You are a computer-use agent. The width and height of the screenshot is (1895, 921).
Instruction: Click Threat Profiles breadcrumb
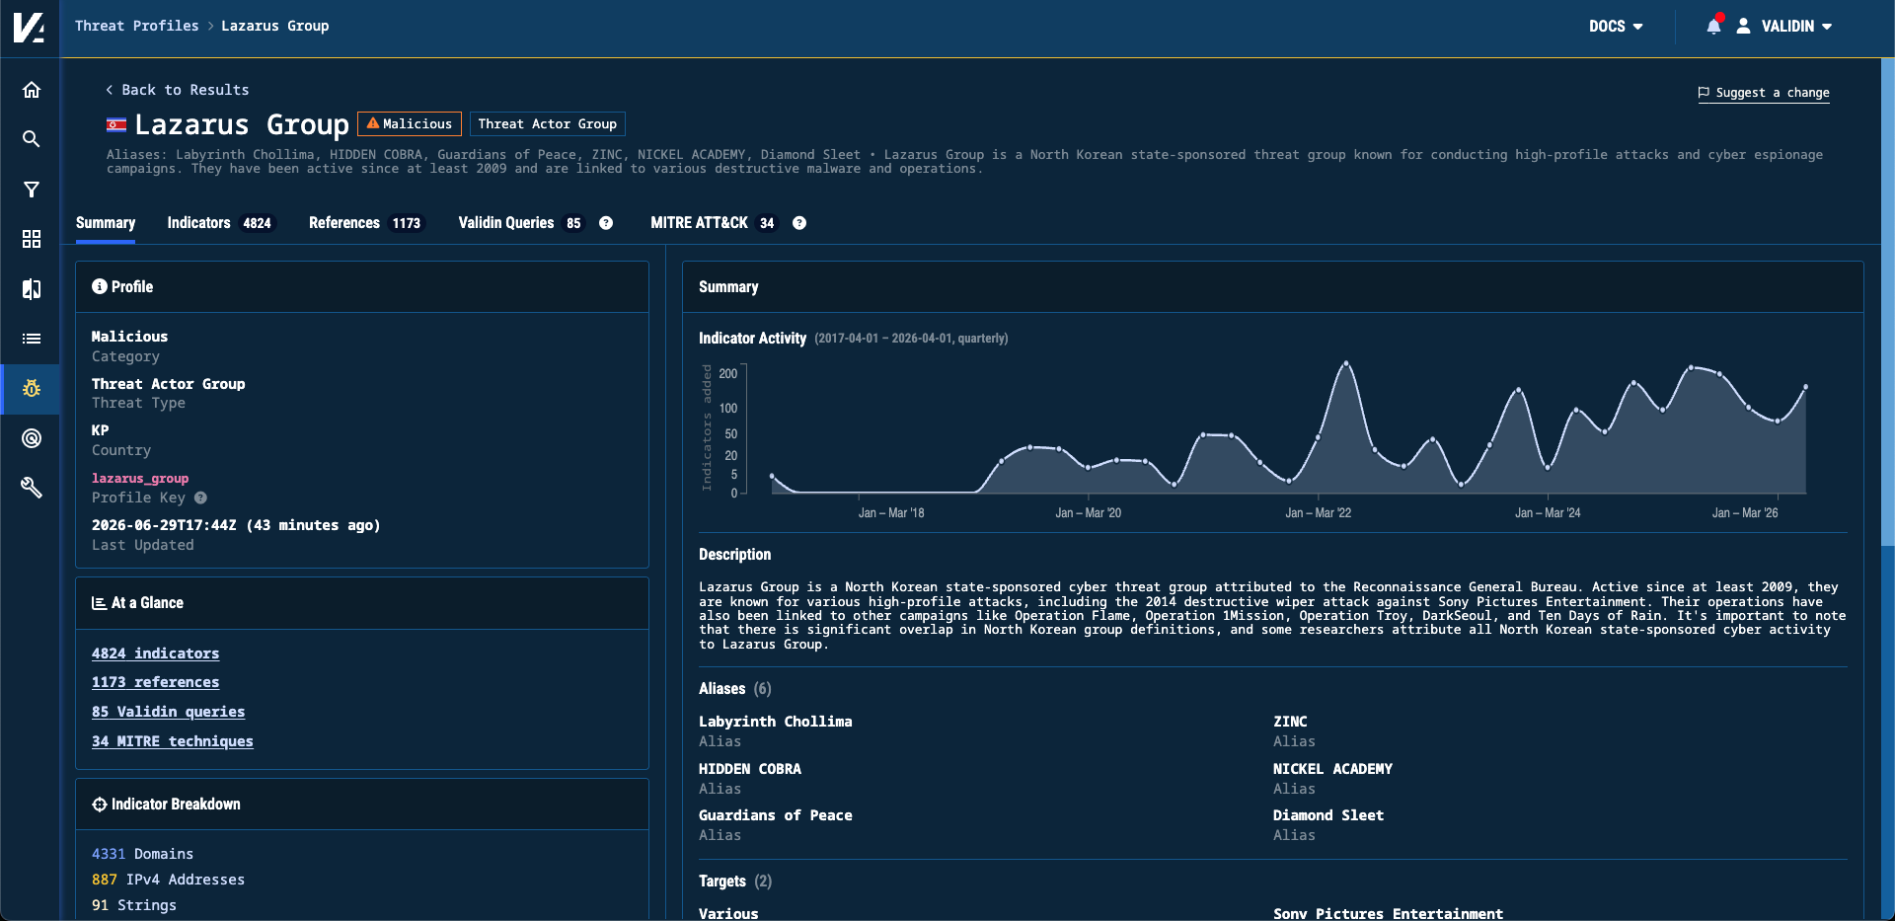(136, 26)
